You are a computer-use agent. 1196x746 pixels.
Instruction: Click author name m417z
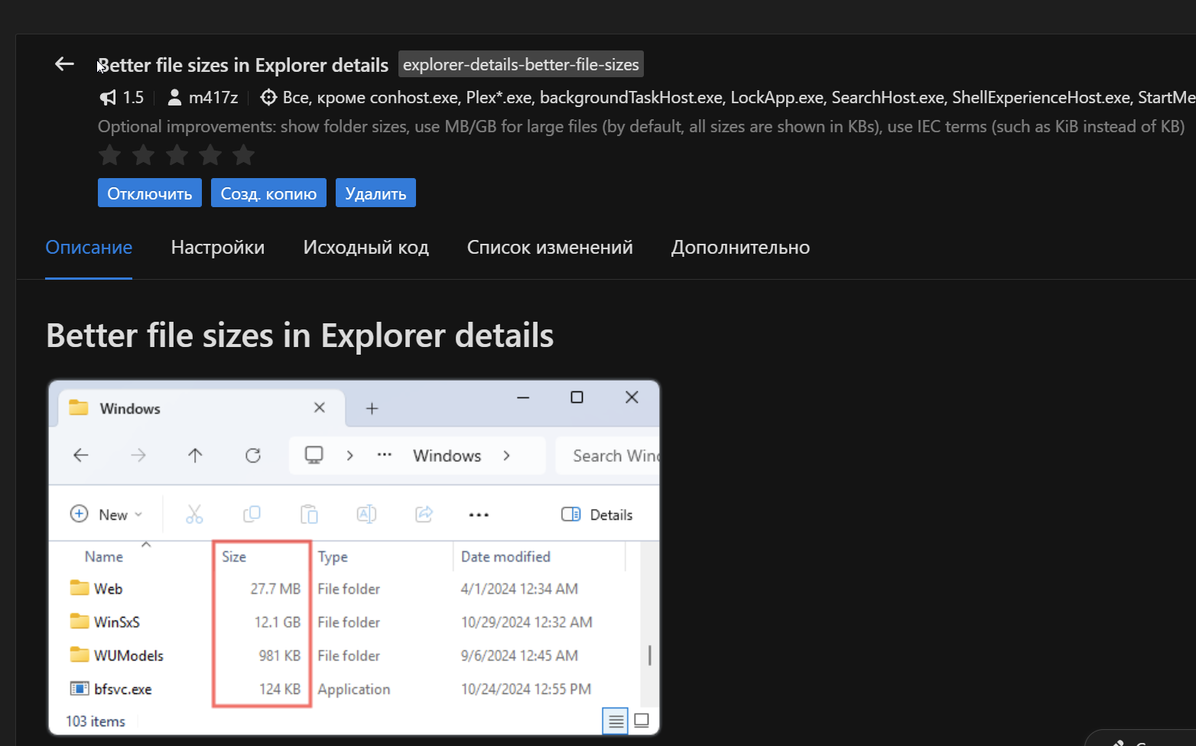click(x=213, y=98)
